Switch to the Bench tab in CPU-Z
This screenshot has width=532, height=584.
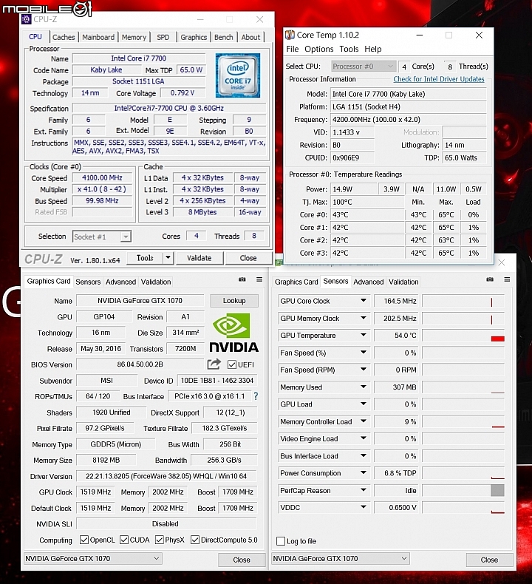click(224, 37)
